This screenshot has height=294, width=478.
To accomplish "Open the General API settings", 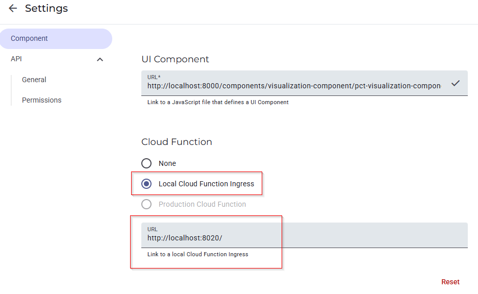I will point(34,80).
